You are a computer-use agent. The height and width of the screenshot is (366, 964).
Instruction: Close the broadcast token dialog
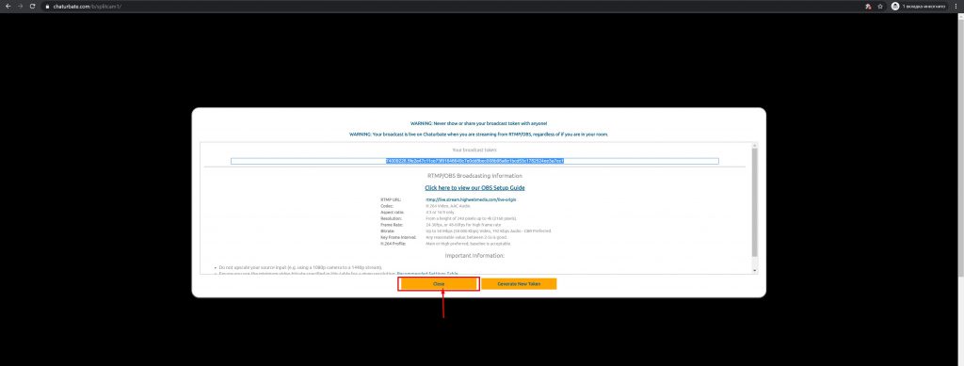point(439,284)
